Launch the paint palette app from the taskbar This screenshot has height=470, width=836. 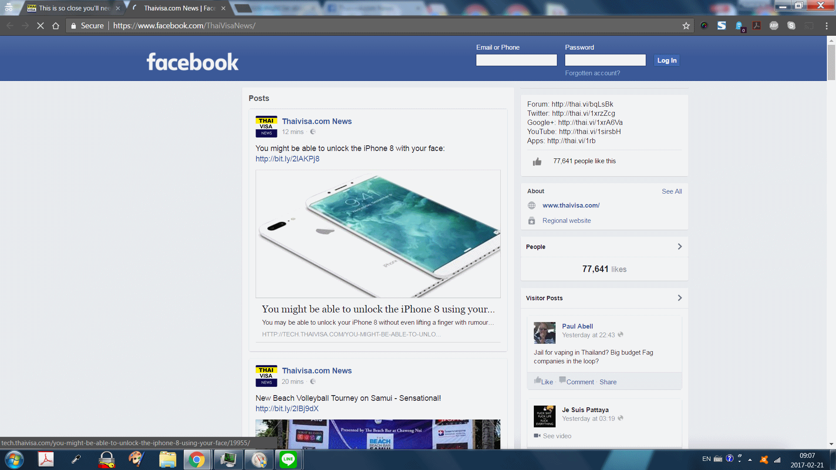[x=137, y=460]
